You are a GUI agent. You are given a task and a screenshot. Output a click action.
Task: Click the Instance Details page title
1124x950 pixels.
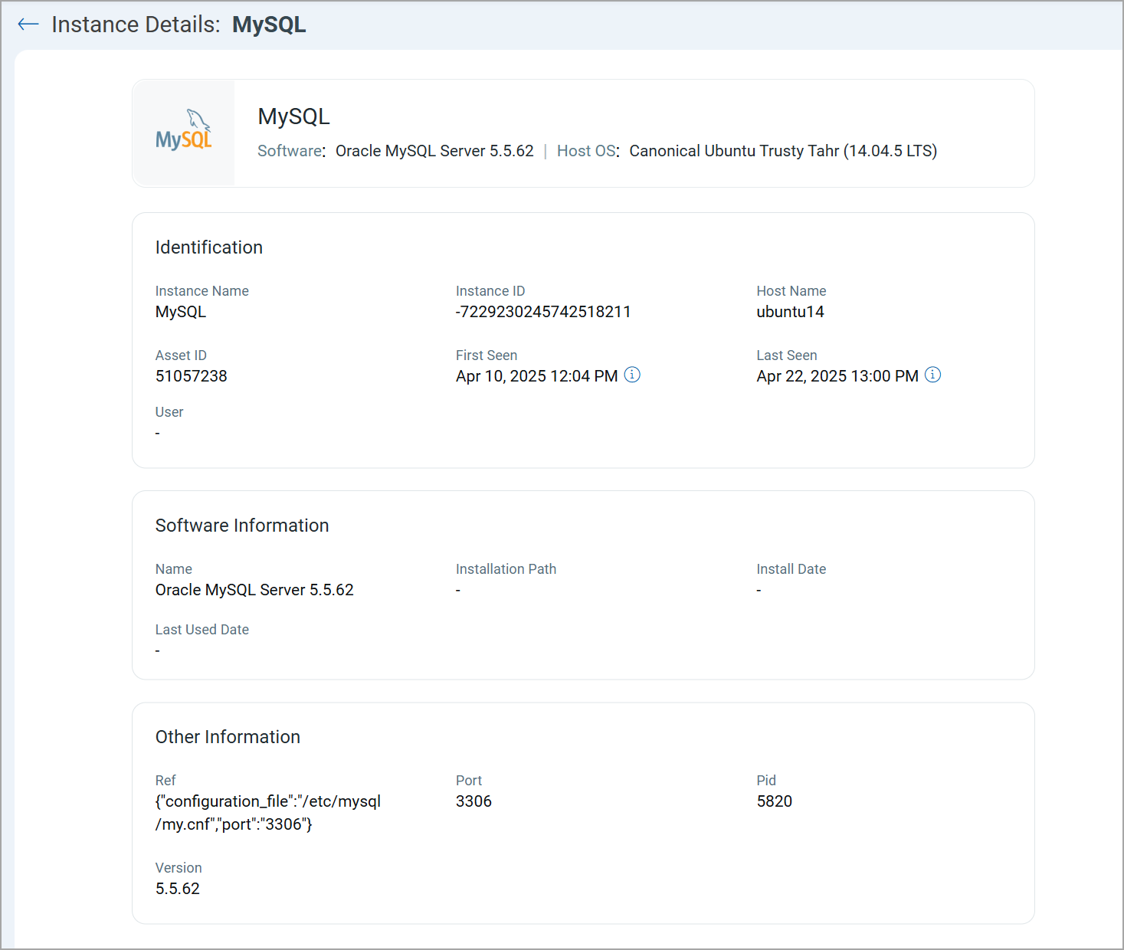coord(179,25)
